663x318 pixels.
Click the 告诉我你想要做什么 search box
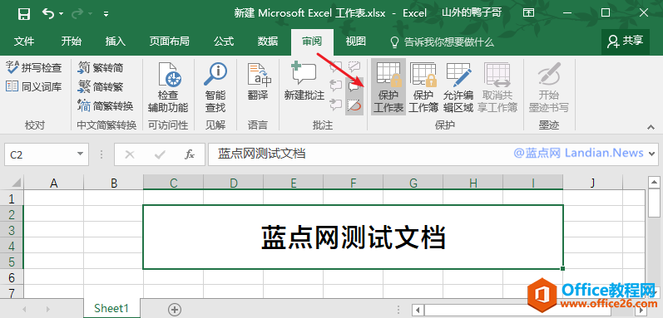(442, 42)
